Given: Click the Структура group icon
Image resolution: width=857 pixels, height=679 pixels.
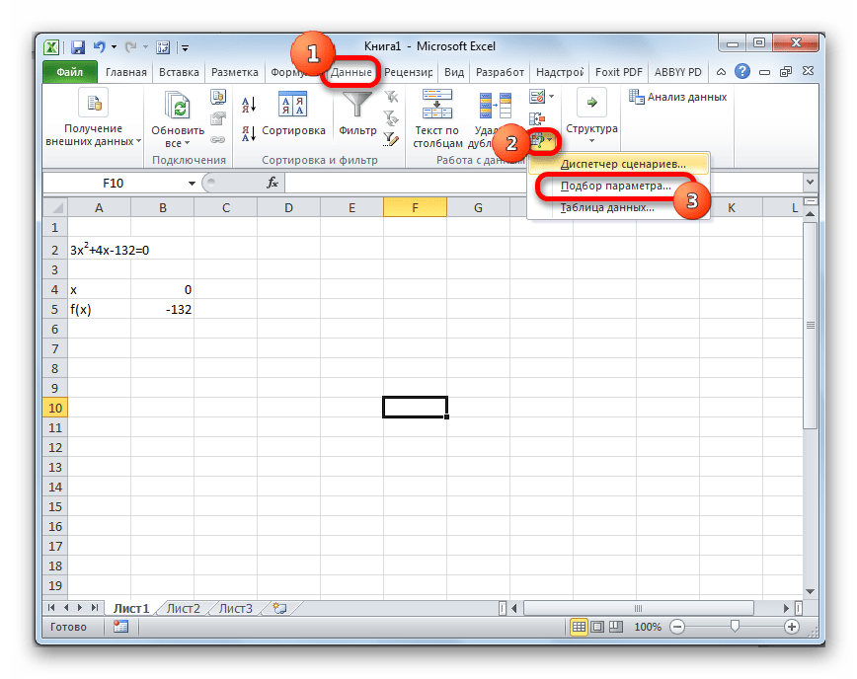Looking at the screenshot, I should tap(591, 103).
